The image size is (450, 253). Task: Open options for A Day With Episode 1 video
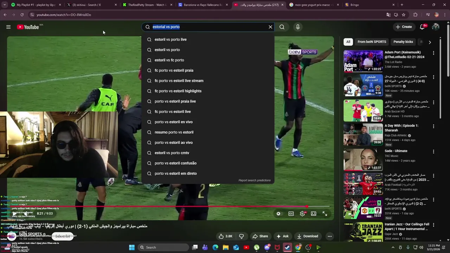pyautogui.click(x=433, y=126)
